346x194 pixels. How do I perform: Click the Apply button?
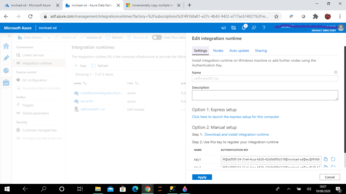pos(202,177)
